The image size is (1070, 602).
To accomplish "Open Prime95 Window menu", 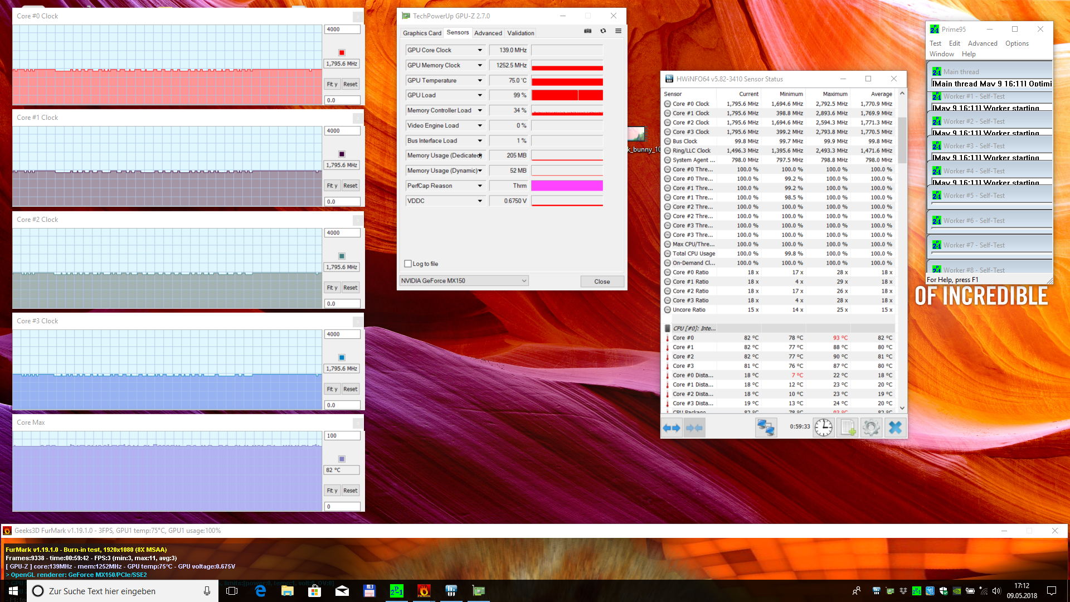I will pyautogui.click(x=941, y=54).
